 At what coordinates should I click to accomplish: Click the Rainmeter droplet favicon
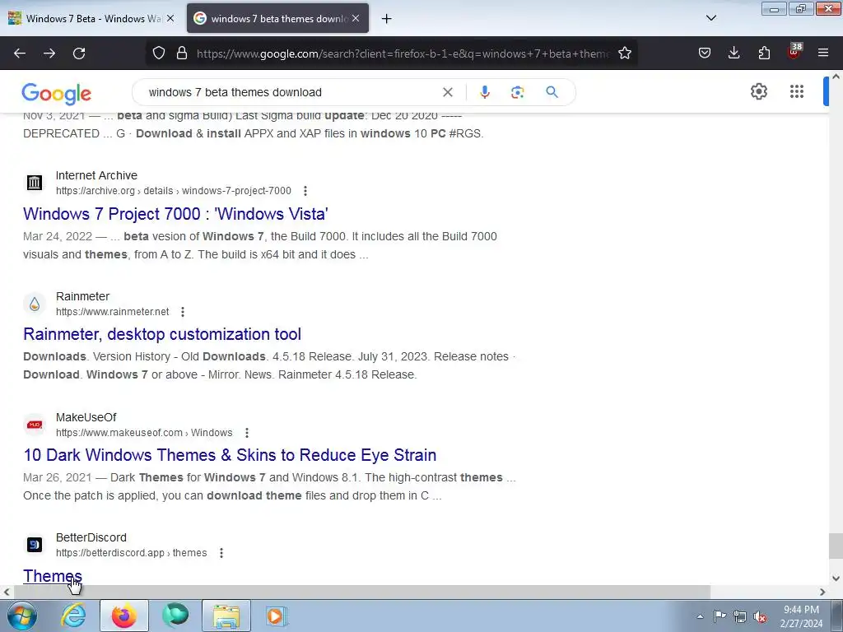(35, 304)
